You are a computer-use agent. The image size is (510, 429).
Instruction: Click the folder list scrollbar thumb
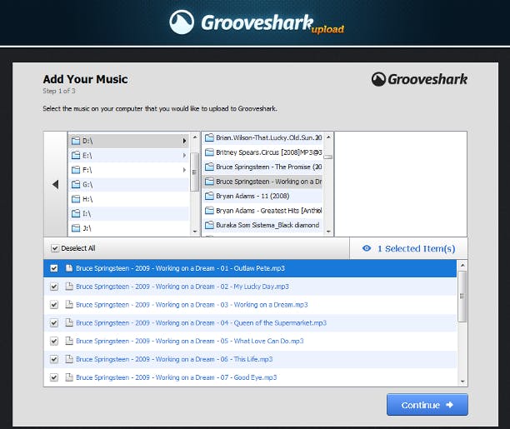click(328, 157)
